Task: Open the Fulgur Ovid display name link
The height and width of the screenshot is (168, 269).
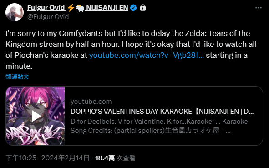Action: (x=46, y=8)
